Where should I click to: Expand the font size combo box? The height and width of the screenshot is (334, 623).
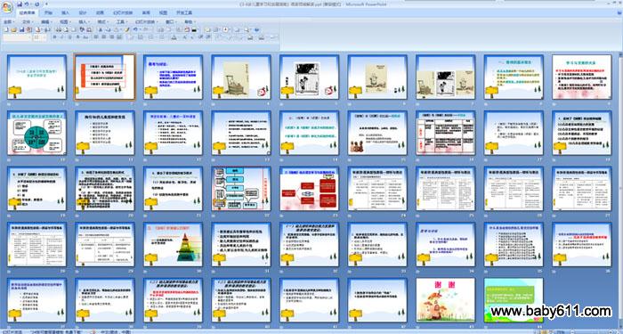[40, 37]
